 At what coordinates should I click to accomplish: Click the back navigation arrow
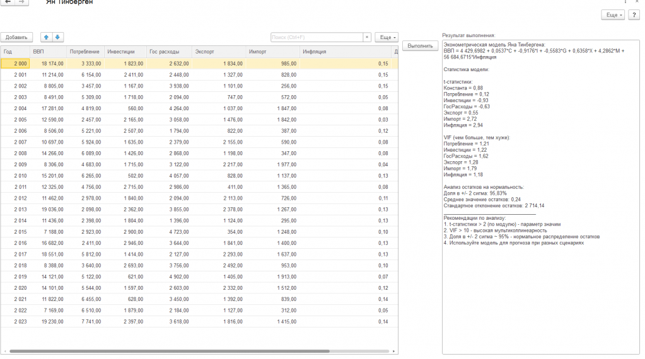point(8,2)
